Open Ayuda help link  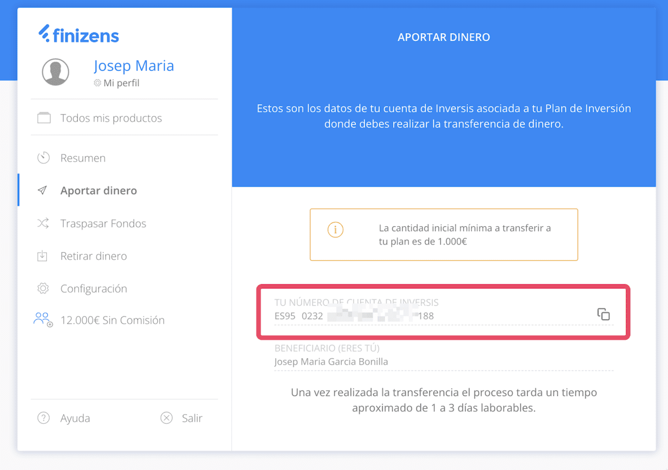(x=75, y=419)
